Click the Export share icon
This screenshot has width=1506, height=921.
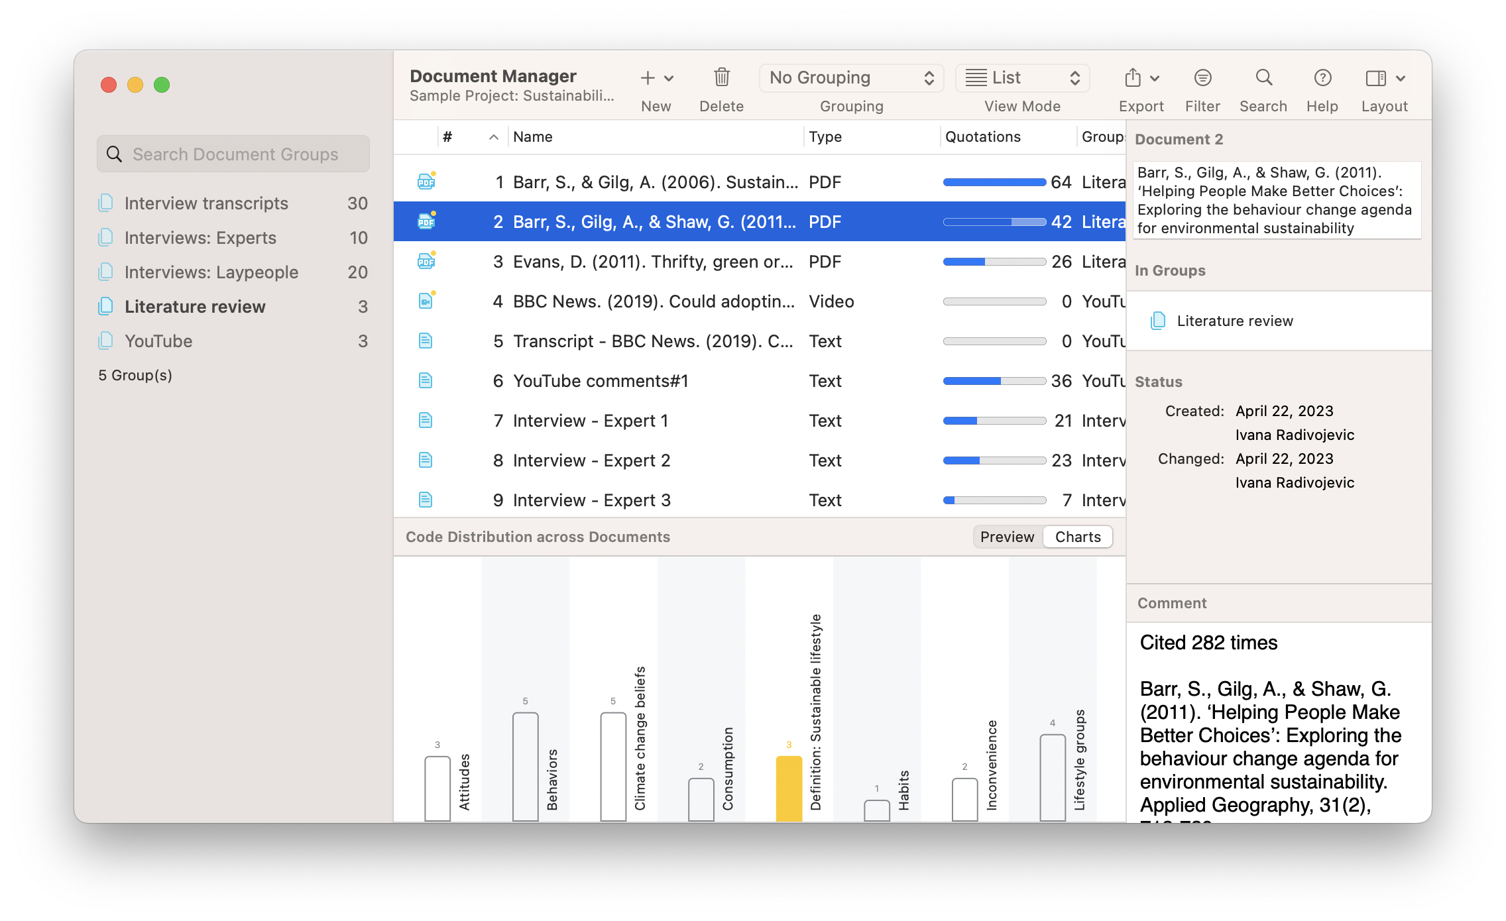coord(1133,78)
